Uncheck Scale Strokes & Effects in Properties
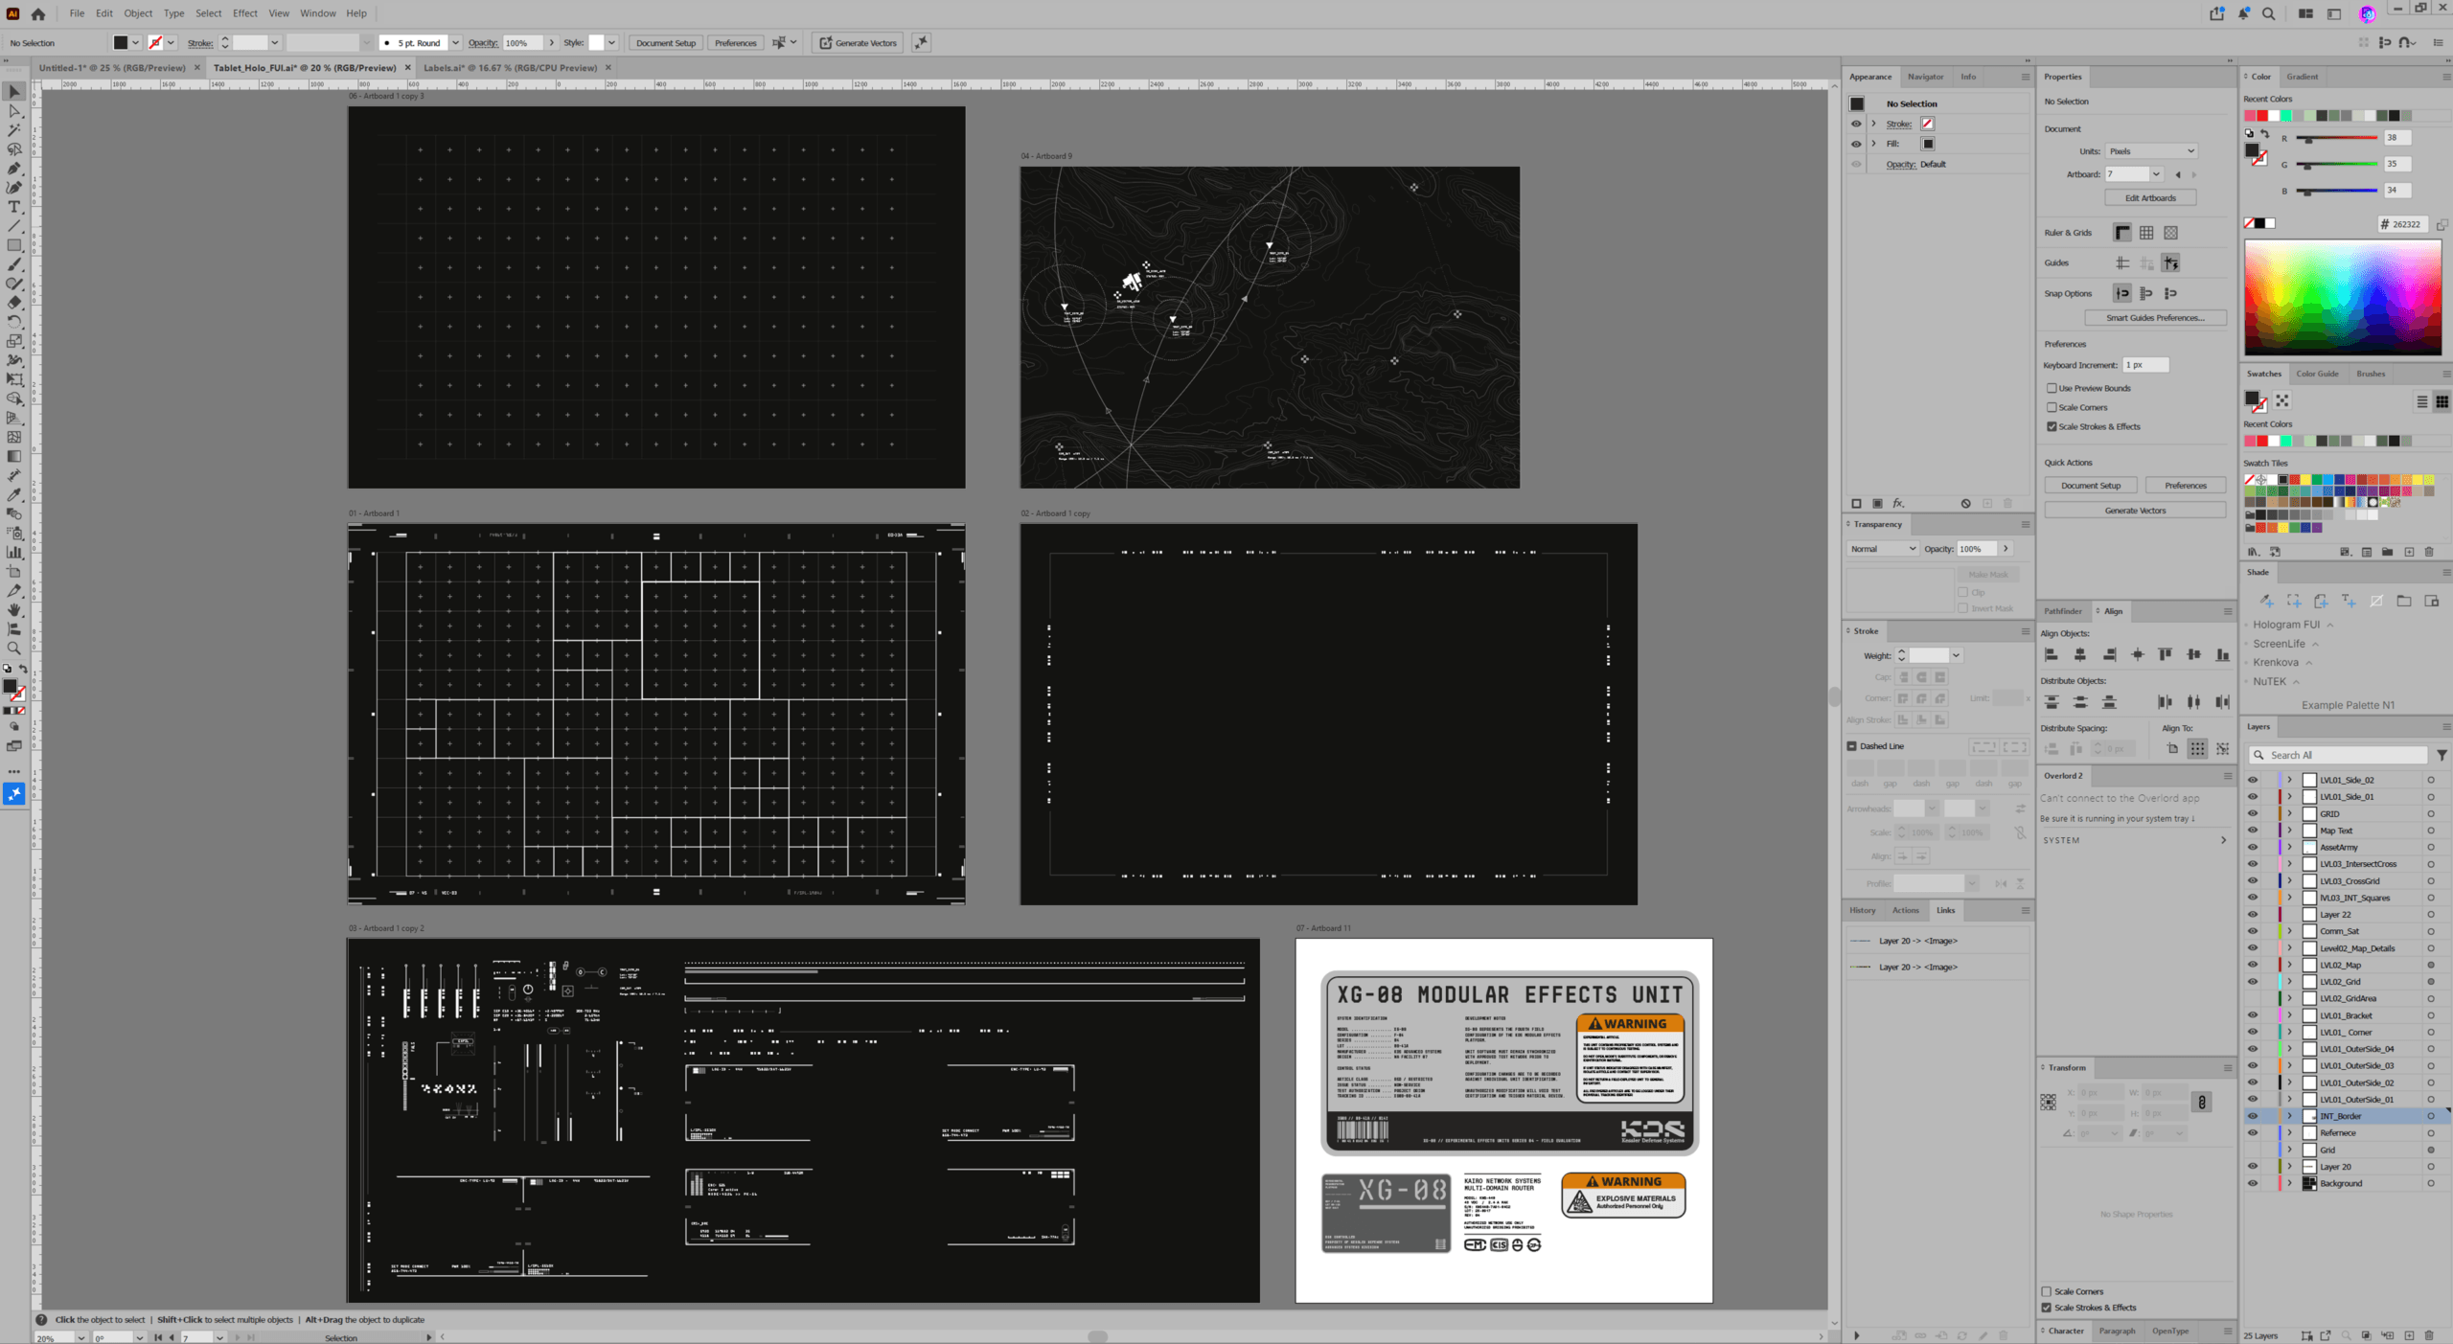2453x1344 pixels. point(2052,426)
